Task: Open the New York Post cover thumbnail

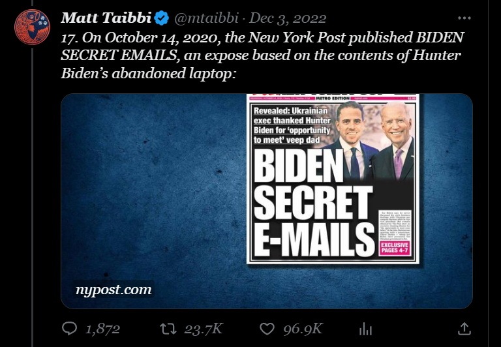Action: (x=333, y=179)
